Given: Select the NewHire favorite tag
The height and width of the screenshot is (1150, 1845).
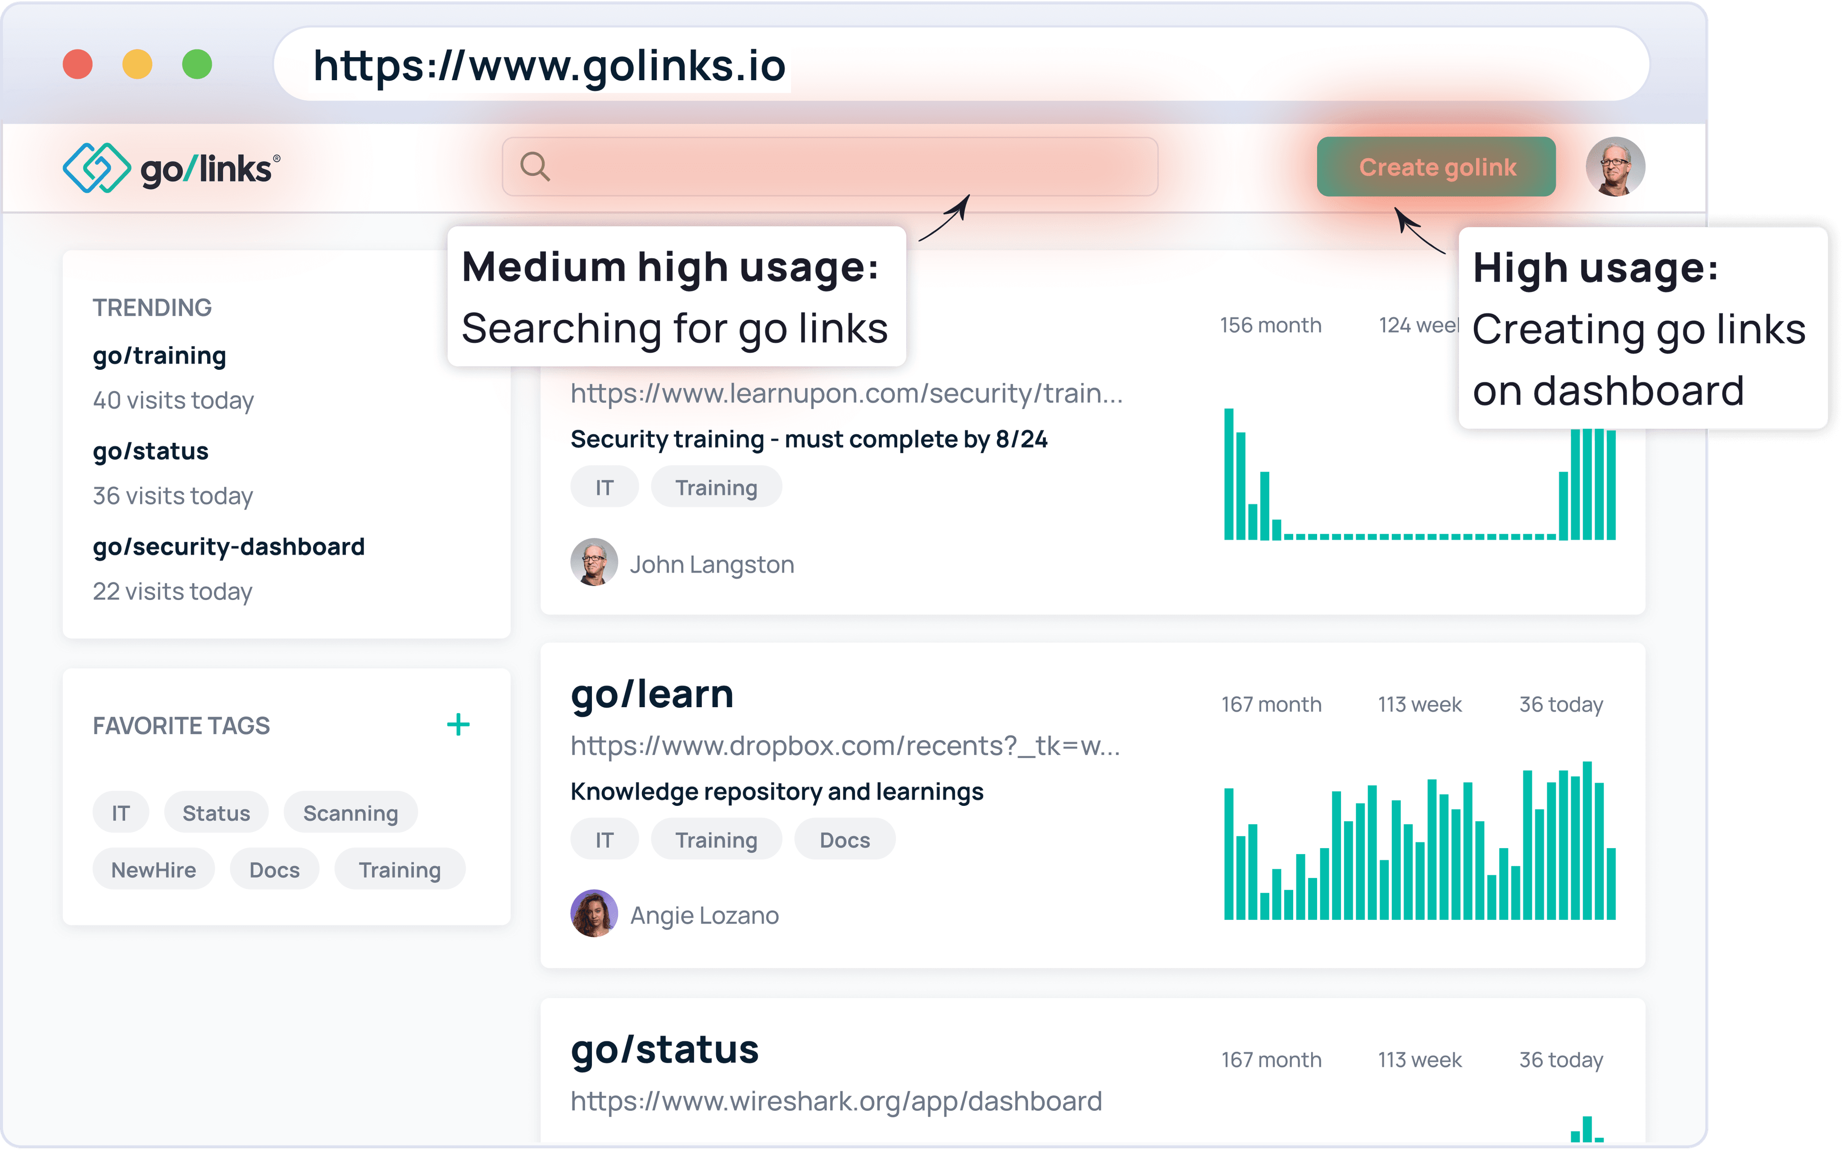Looking at the screenshot, I should pos(154,869).
